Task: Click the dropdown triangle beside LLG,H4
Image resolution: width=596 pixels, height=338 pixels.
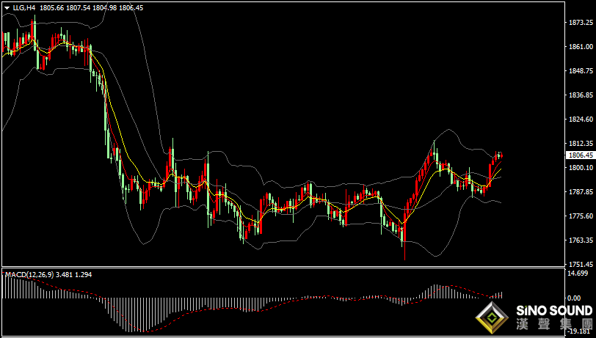Action: pyautogui.click(x=7, y=7)
